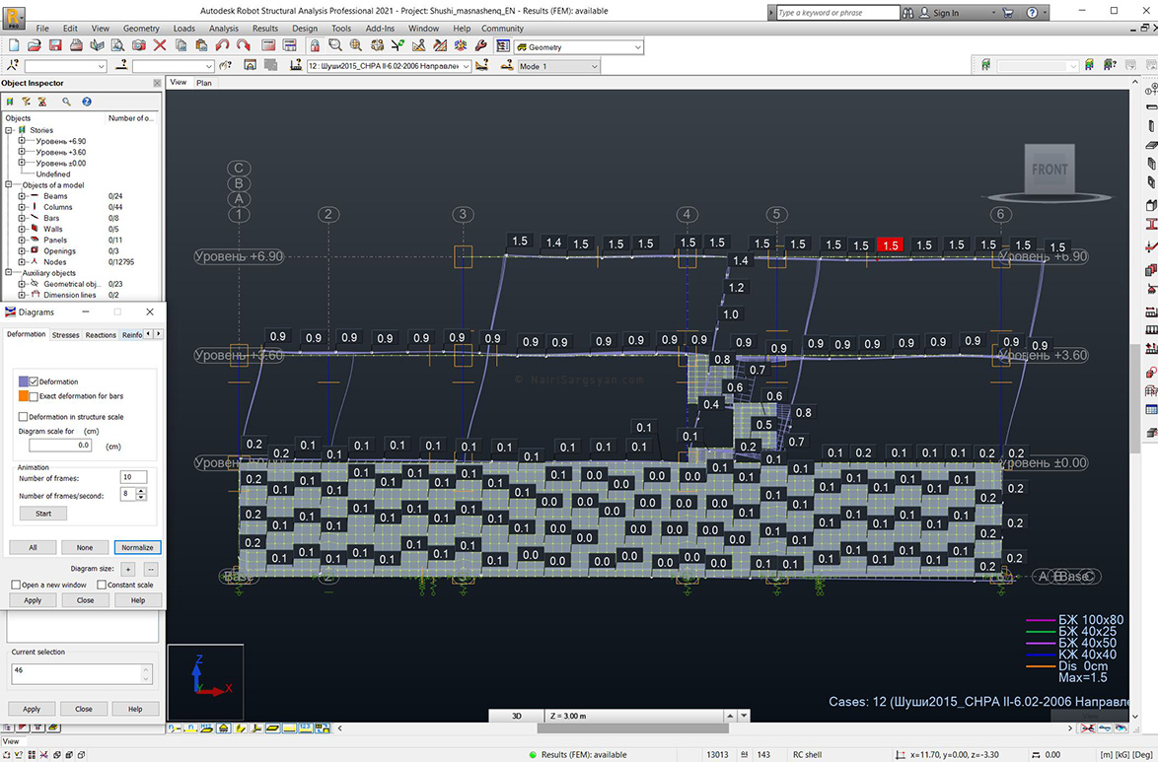Click the Autodesk shopping cart icon

[1008, 13]
